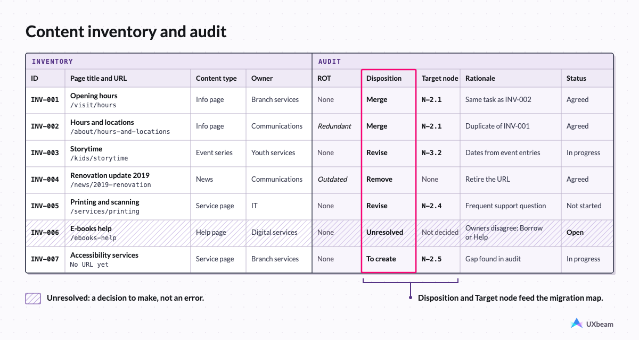Click the Redundant ROT value
639x340 pixels.
coord(334,126)
